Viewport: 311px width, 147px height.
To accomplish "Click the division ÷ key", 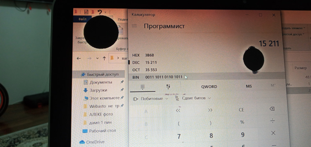I will (273, 121).
